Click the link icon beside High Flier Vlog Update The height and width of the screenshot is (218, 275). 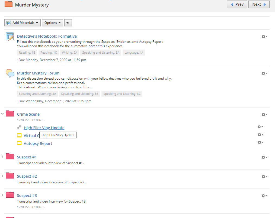pos(19,127)
